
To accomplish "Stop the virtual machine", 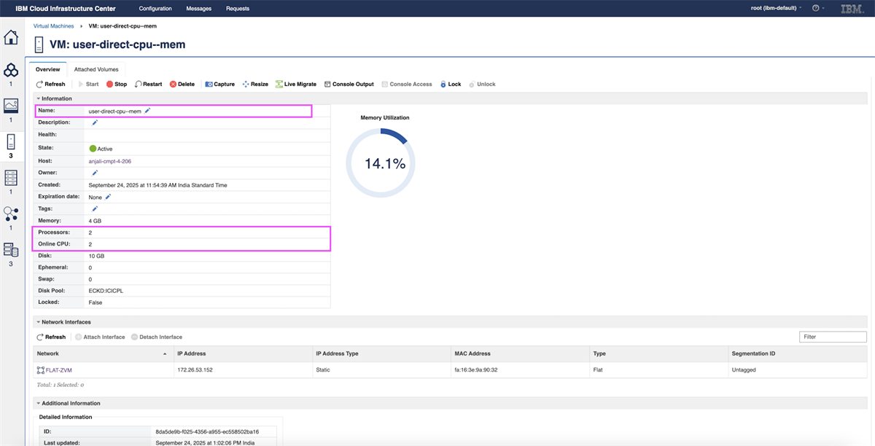I will point(117,85).
